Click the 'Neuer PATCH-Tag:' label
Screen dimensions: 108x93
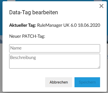pos(27,36)
